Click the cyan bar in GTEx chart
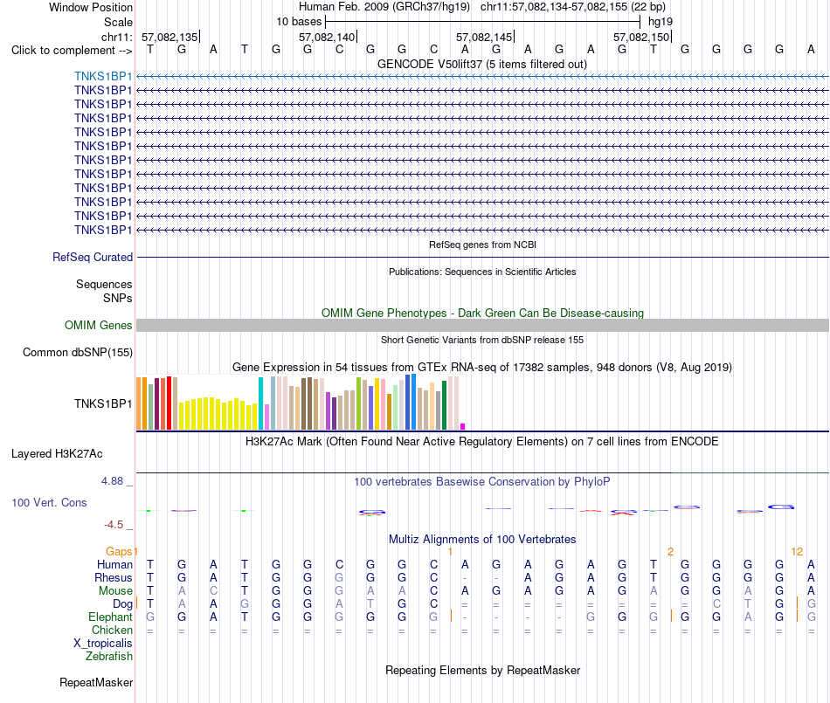This screenshot has width=830, height=703. 260,403
